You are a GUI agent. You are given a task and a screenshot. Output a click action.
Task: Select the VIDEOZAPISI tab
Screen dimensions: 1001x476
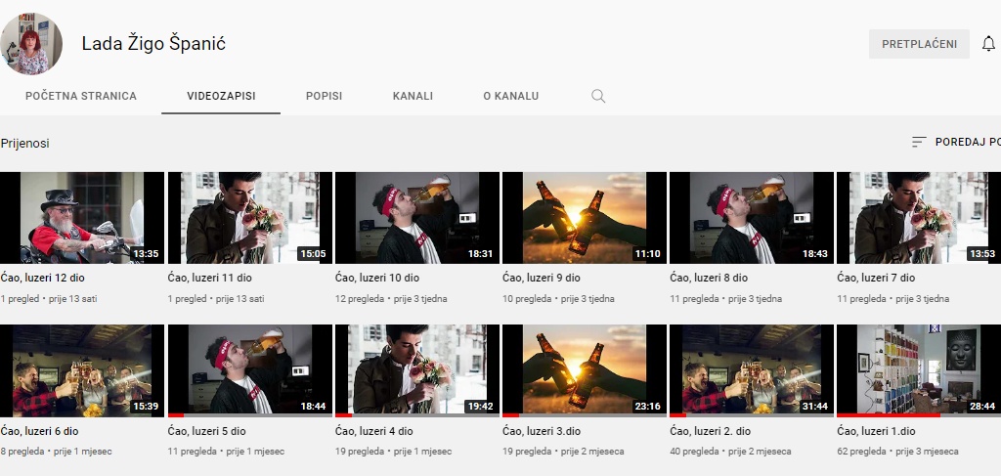221,96
